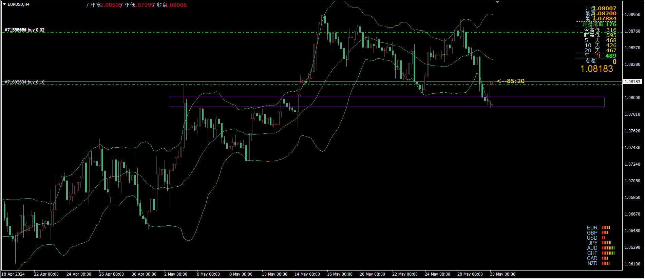Click the 1.07430 price axis label

point(632,148)
